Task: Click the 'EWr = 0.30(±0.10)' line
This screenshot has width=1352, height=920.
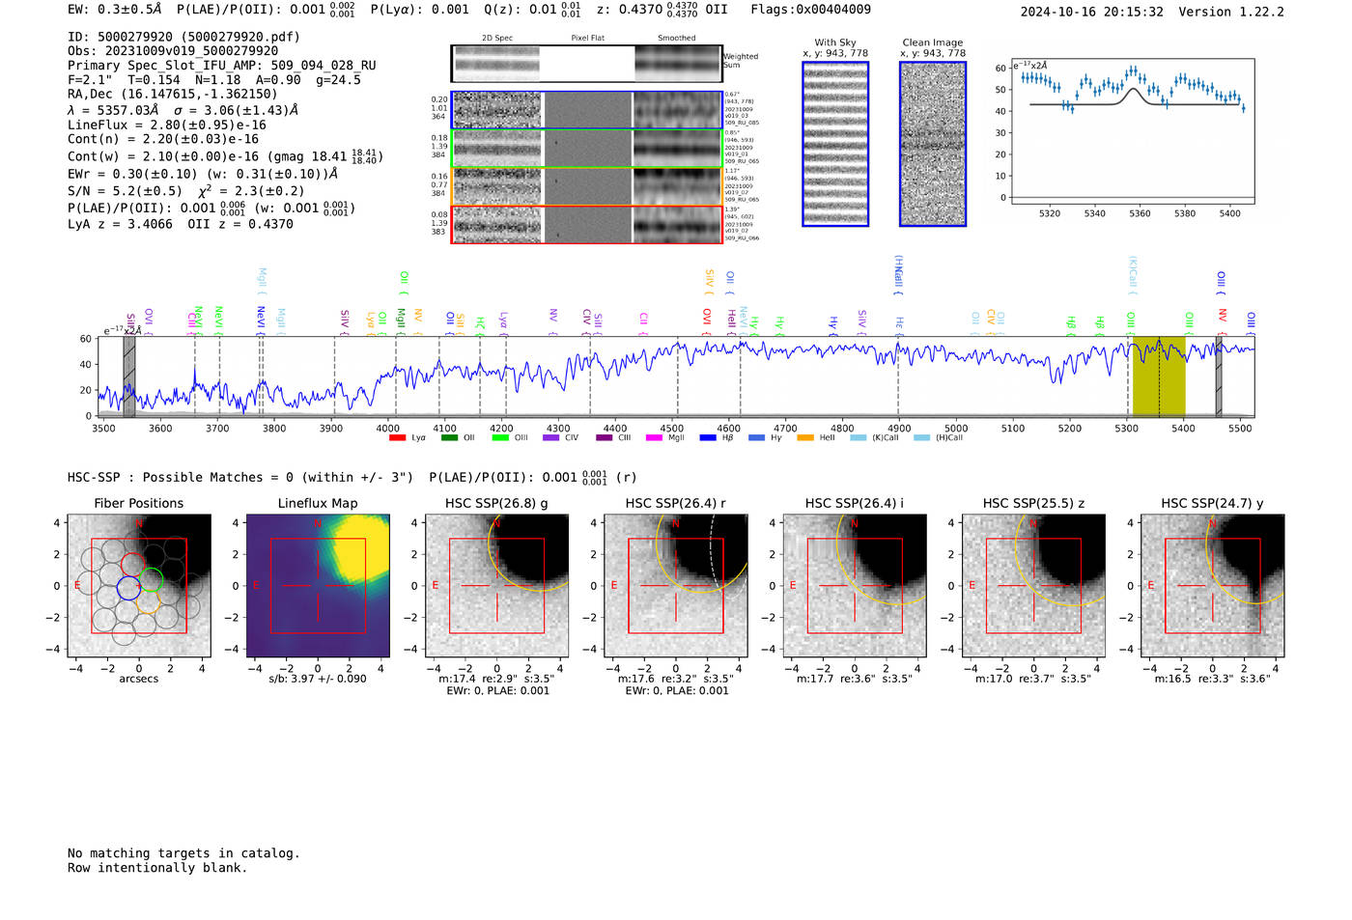Action: click(203, 174)
